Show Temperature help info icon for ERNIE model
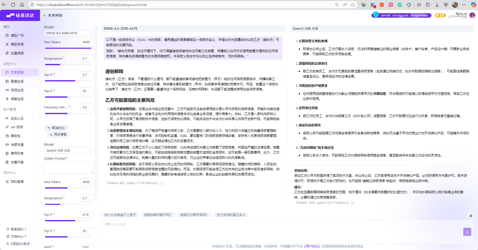478x250 pixels. point(63,58)
